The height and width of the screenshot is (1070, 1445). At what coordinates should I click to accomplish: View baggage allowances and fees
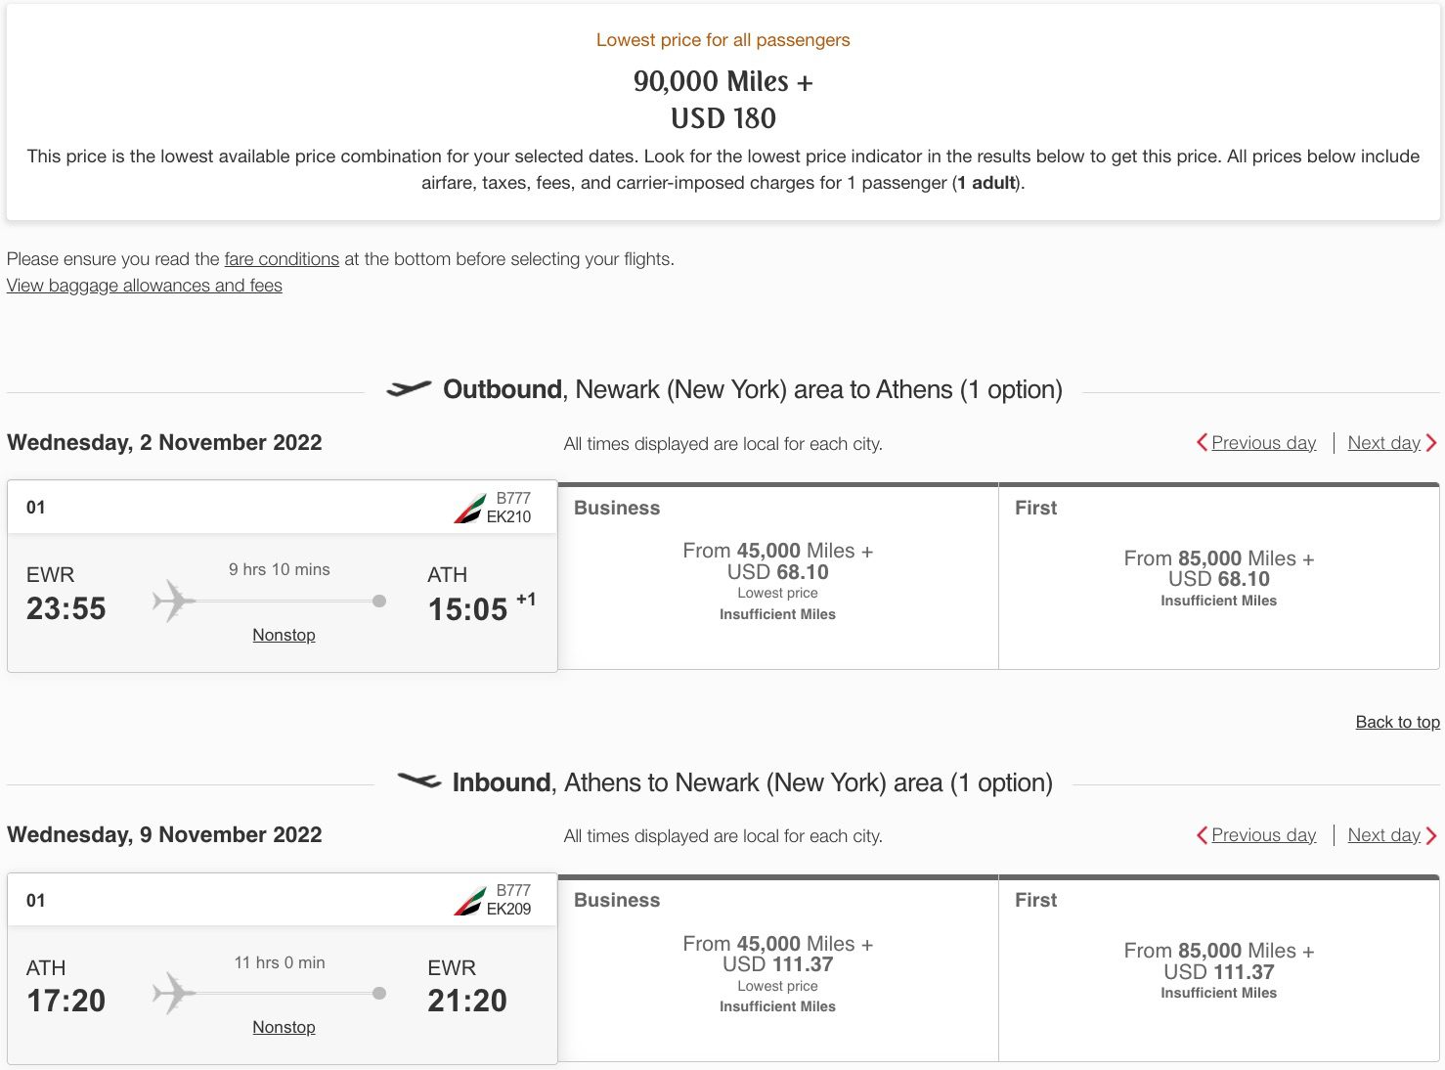click(145, 286)
